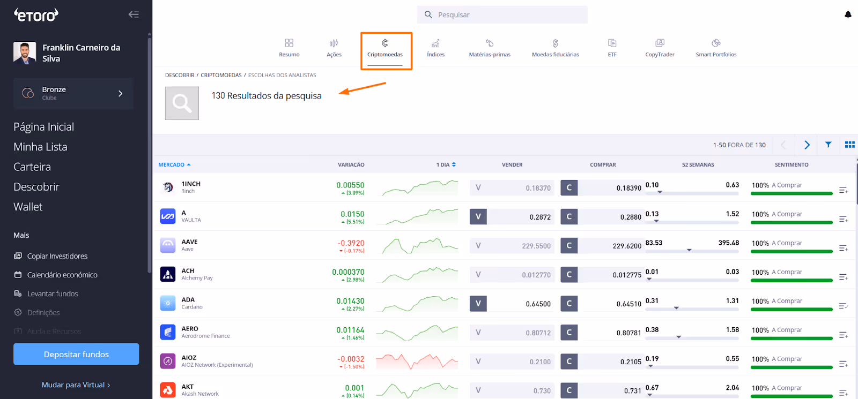
Task: Open Calendário económico in sidebar
Action: [56, 275]
